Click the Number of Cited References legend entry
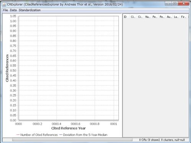This screenshot has width=191, height=143. (x=39, y=135)
